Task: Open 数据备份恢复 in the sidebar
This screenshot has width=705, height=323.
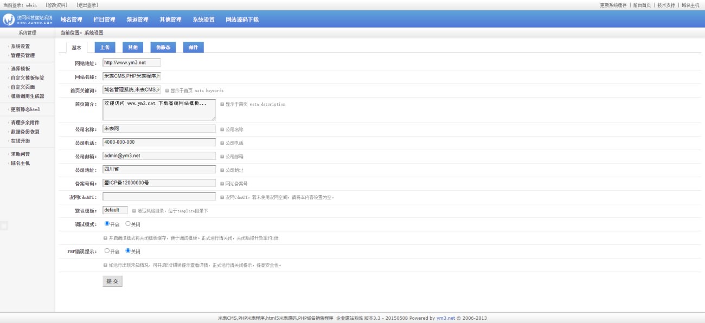Action: [x=25, y=132]
